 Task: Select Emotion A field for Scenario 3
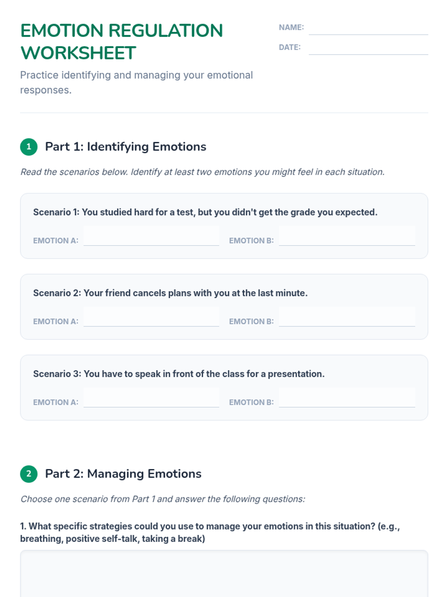pos(151,398)
